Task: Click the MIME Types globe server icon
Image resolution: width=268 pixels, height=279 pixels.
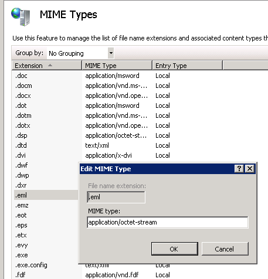Action: 21,17
